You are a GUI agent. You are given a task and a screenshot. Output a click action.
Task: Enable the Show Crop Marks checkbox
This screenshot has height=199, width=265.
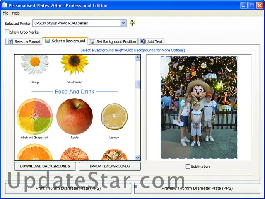click(7, 32)
